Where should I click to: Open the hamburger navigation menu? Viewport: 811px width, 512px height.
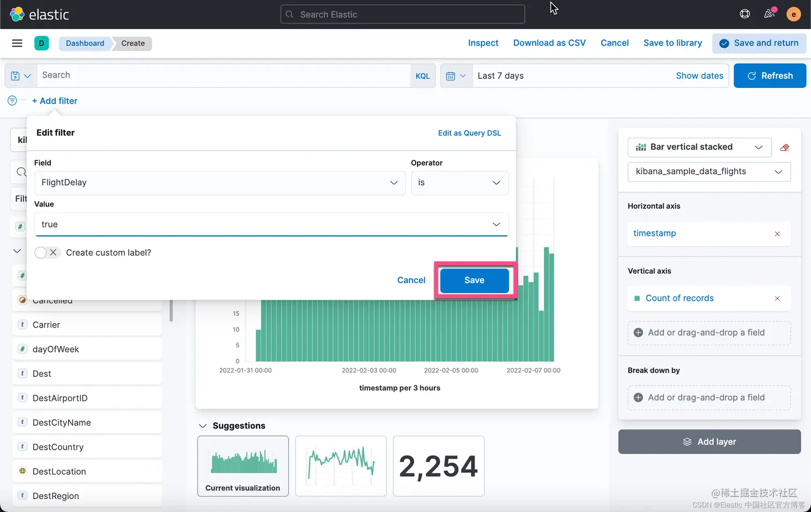tap(17, 43)
